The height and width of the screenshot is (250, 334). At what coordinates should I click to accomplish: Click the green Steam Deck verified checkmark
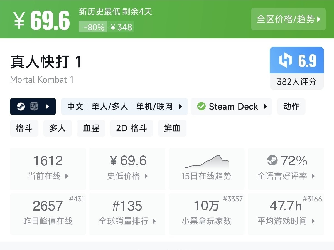[x=201, y=107]
